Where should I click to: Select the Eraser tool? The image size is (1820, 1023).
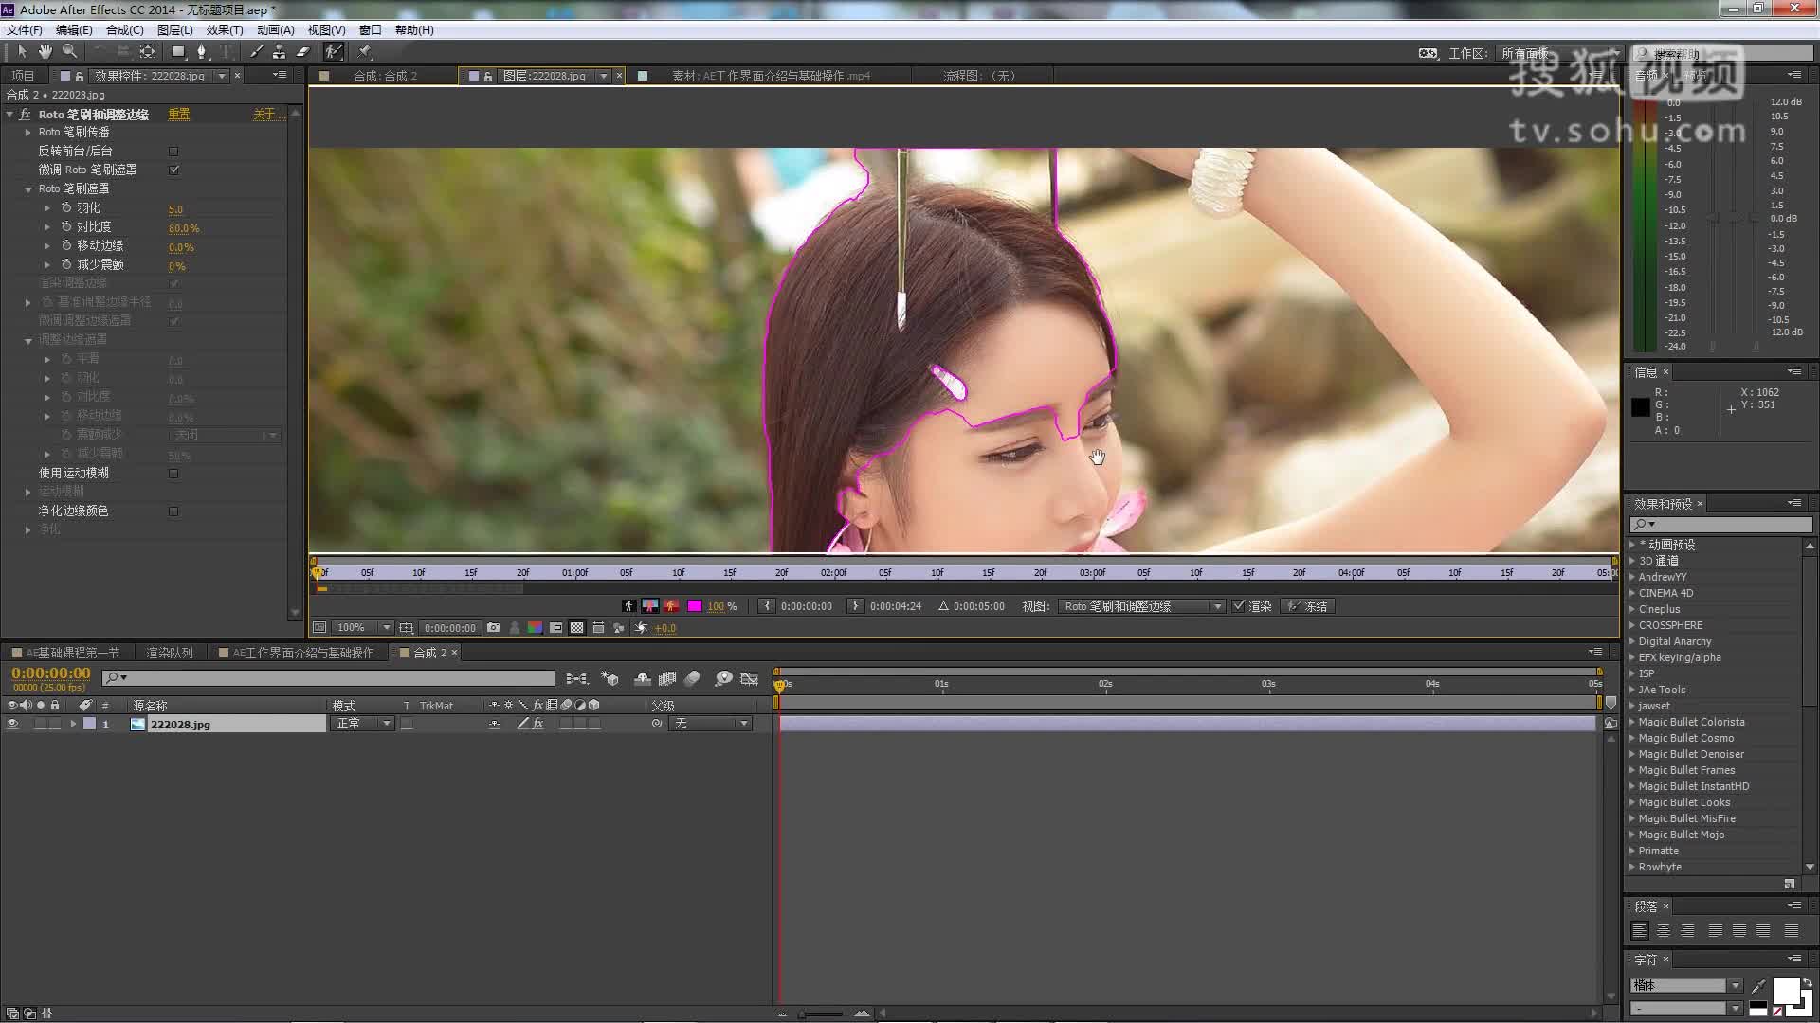pyautogui.click(x=303, y=52)
